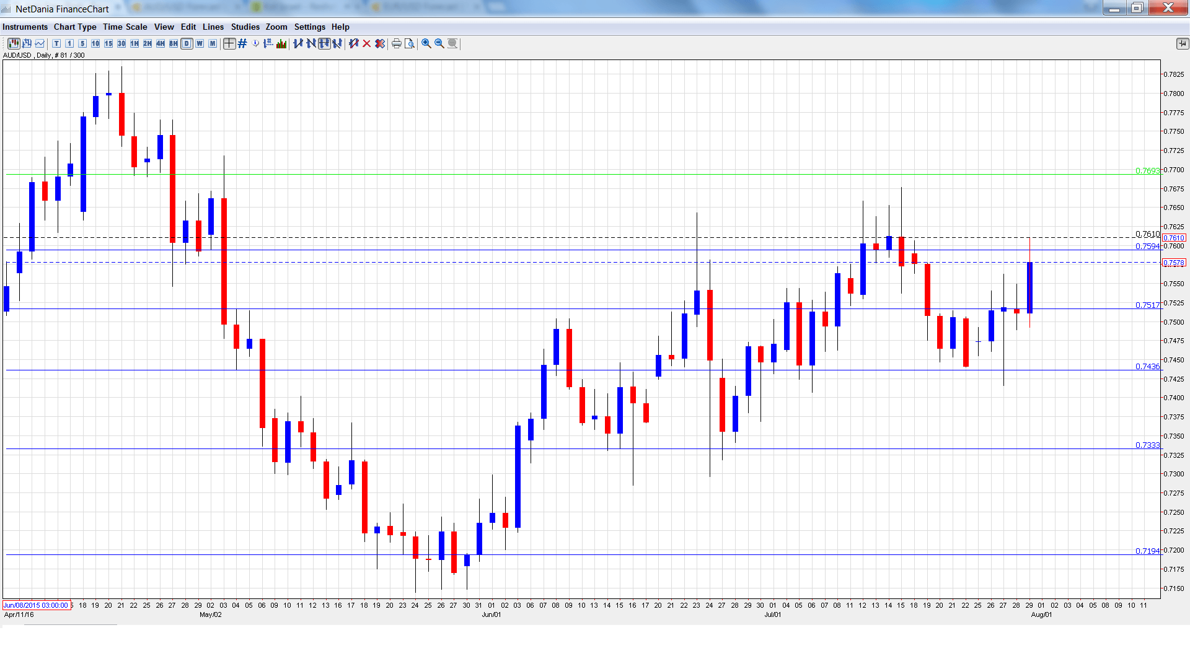Click the red X delete line icon
Screen dimensions: 1190x669
click(x=367, y=43)
